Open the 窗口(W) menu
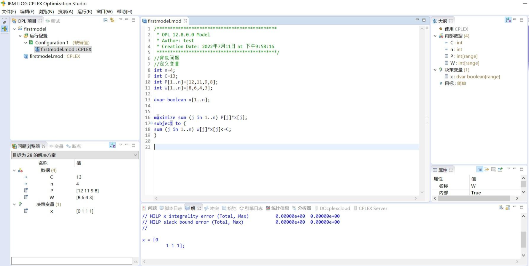The image size is (529, 266). click(104, 12)
